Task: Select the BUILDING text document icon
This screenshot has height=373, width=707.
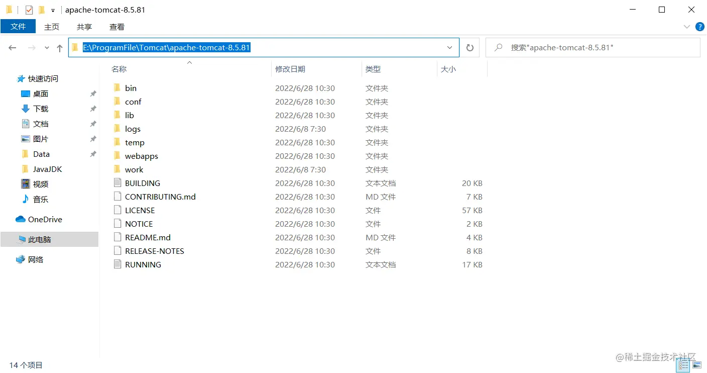Action: pyautogui.click(x=117, y=183)
